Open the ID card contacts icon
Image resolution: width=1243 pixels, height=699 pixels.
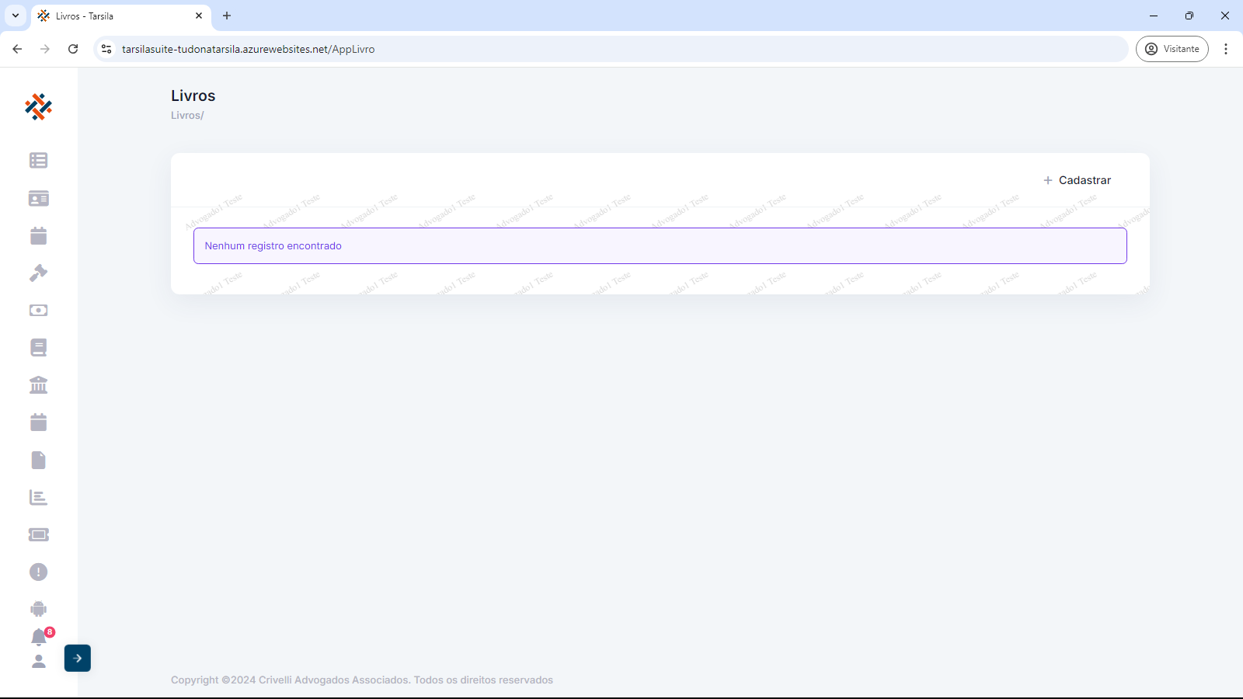pyautogui.click(x=38, y=199)
